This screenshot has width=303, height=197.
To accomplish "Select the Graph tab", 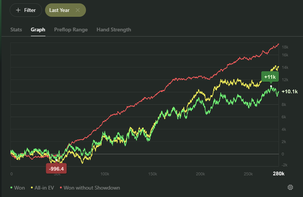I will click(x=38, y=30).
